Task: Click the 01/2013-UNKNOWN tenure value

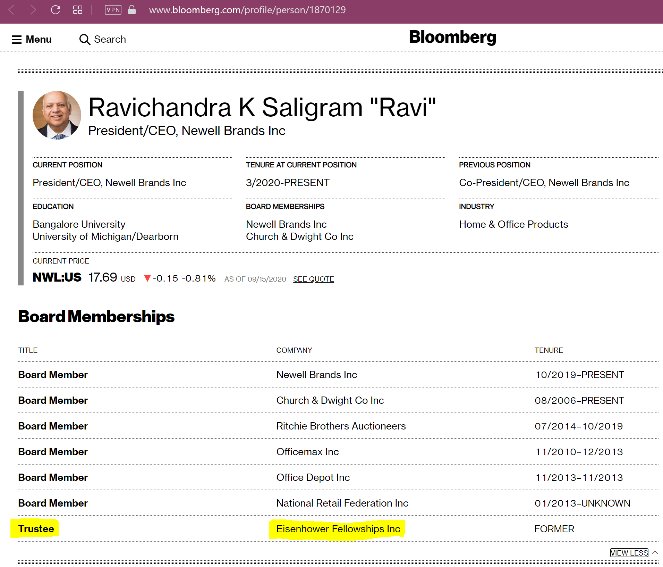Action: (583, 503)
